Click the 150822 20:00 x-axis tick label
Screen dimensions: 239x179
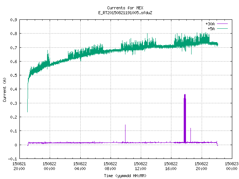tap(201, 166)
